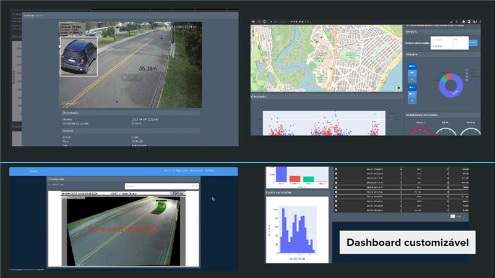This screenshot has width=495, height=278.
Task: Click the browser extensions icon in toolbar
Action: 469,21
